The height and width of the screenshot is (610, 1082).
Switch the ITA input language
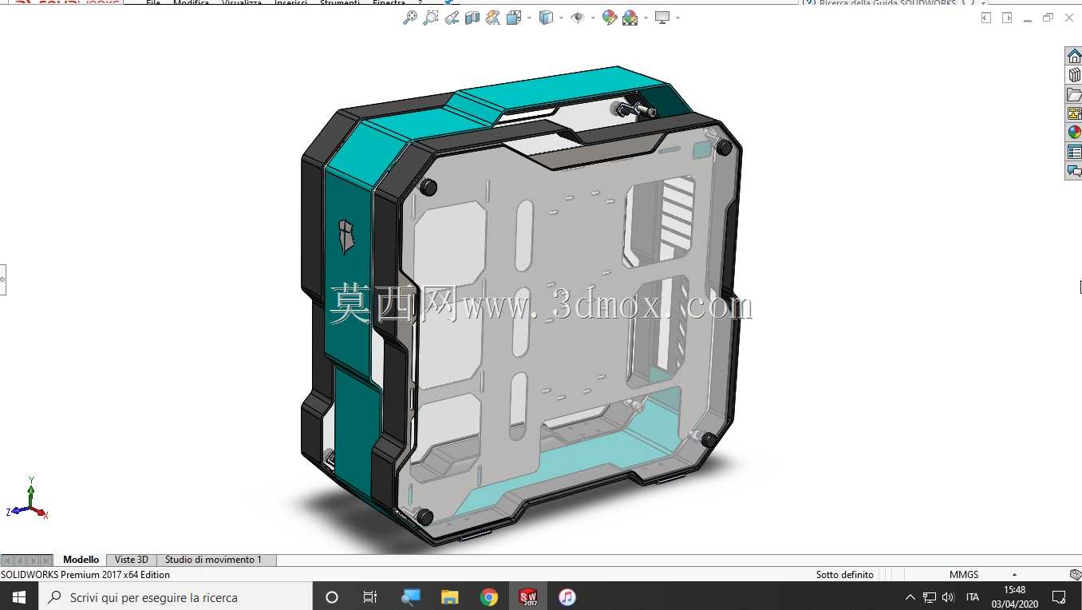[973, 597]
